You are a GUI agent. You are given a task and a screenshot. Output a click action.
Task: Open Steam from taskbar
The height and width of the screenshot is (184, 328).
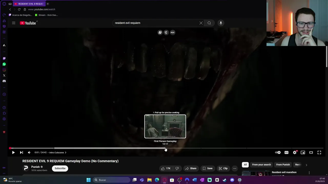224,180
